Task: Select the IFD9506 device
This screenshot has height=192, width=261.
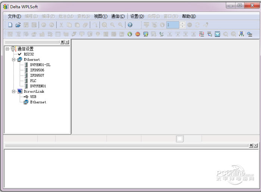Action: [37, 70]
